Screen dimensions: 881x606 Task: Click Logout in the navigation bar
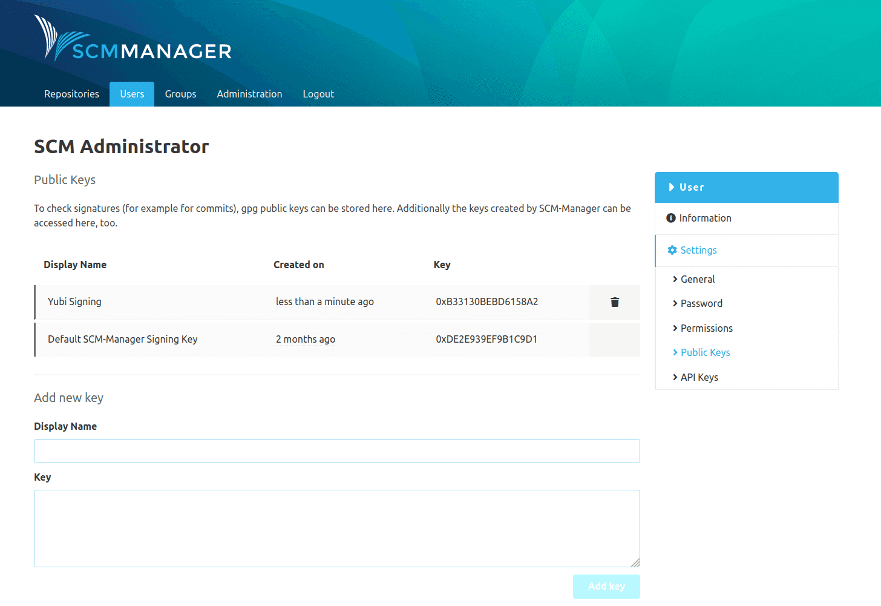318,94
